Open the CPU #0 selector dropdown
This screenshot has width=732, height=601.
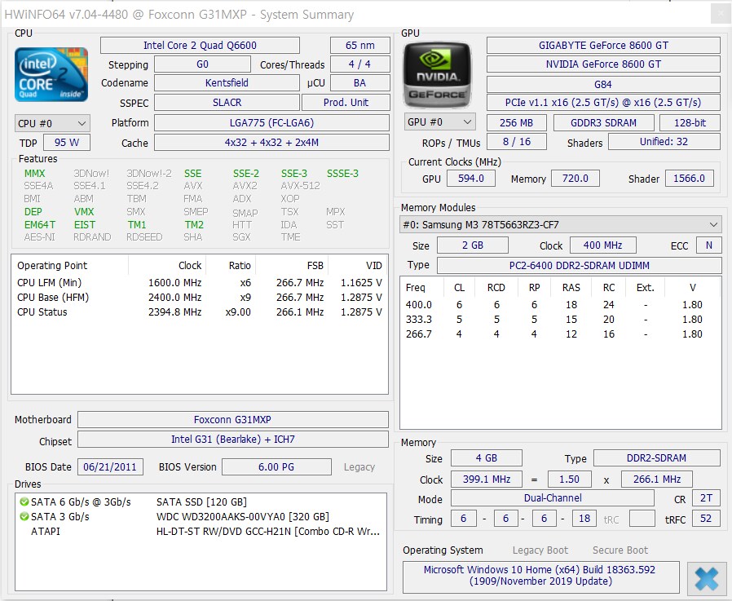[52, 123]
